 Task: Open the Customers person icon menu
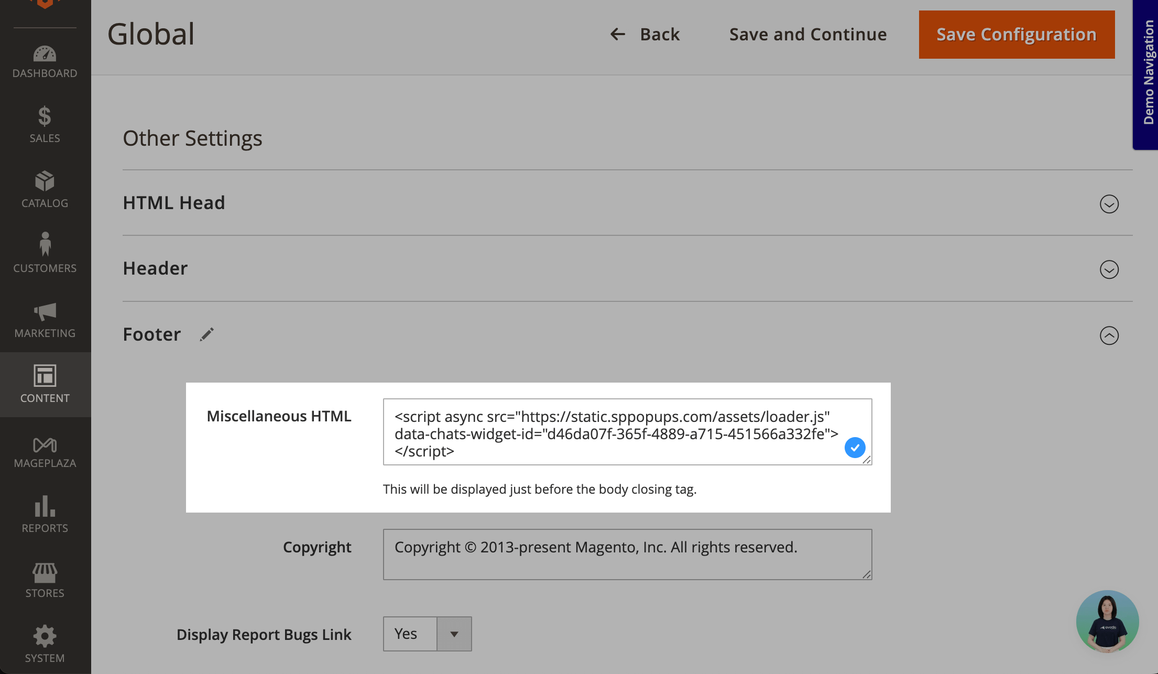[45, 245]
